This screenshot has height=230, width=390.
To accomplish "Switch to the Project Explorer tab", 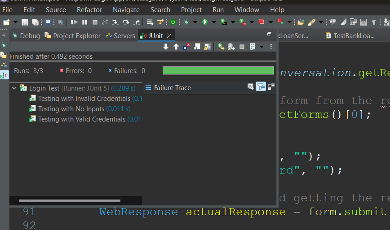I will tap(73, 36).
